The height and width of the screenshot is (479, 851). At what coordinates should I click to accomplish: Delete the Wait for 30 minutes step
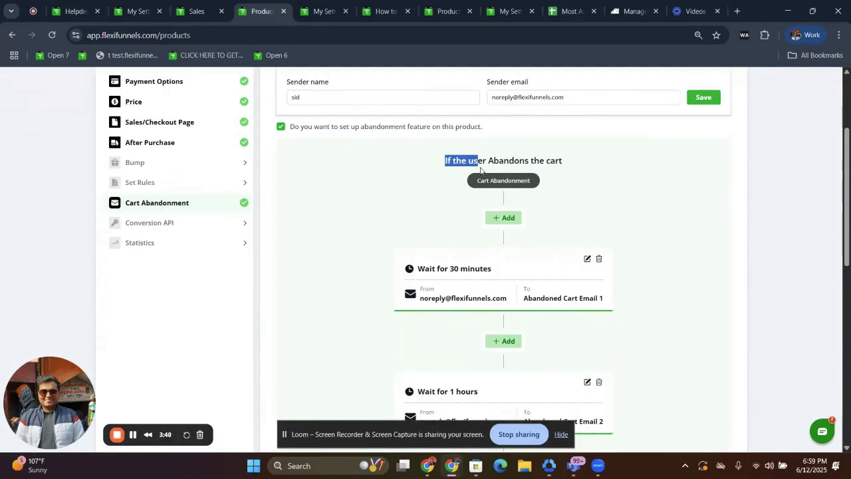click(x=599, y=259)
